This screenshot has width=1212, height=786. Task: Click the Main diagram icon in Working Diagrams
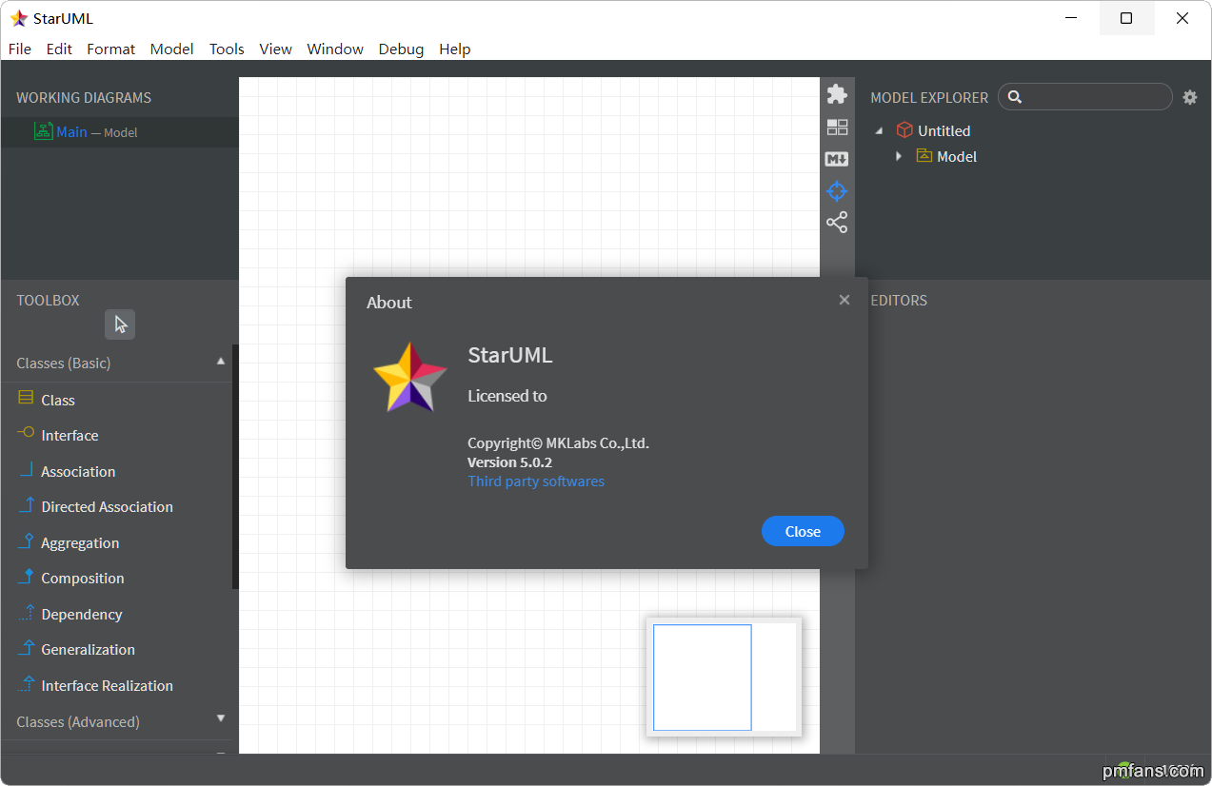(x=43, y=131)
